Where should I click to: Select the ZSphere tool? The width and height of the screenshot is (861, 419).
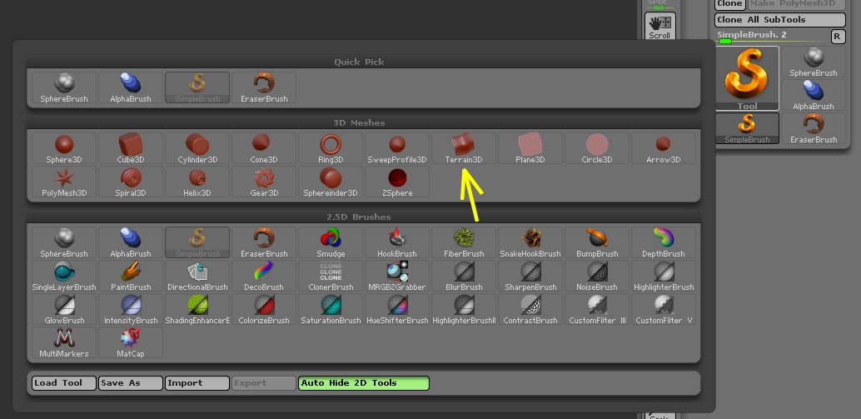(x=397, y=182)
